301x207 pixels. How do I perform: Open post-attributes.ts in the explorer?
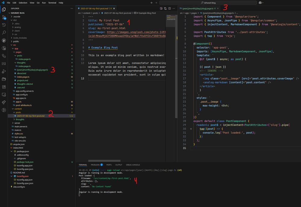click(23, 105)
